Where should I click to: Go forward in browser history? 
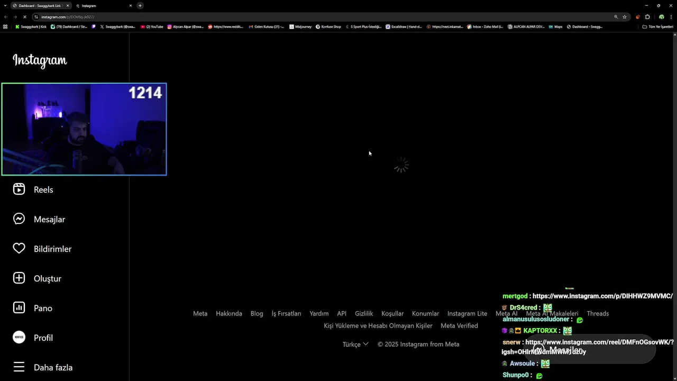(15, 17)
